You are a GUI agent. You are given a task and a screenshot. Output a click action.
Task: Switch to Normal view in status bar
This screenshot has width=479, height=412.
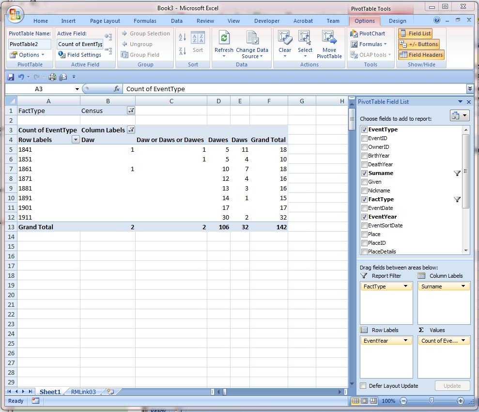[355, 401]
